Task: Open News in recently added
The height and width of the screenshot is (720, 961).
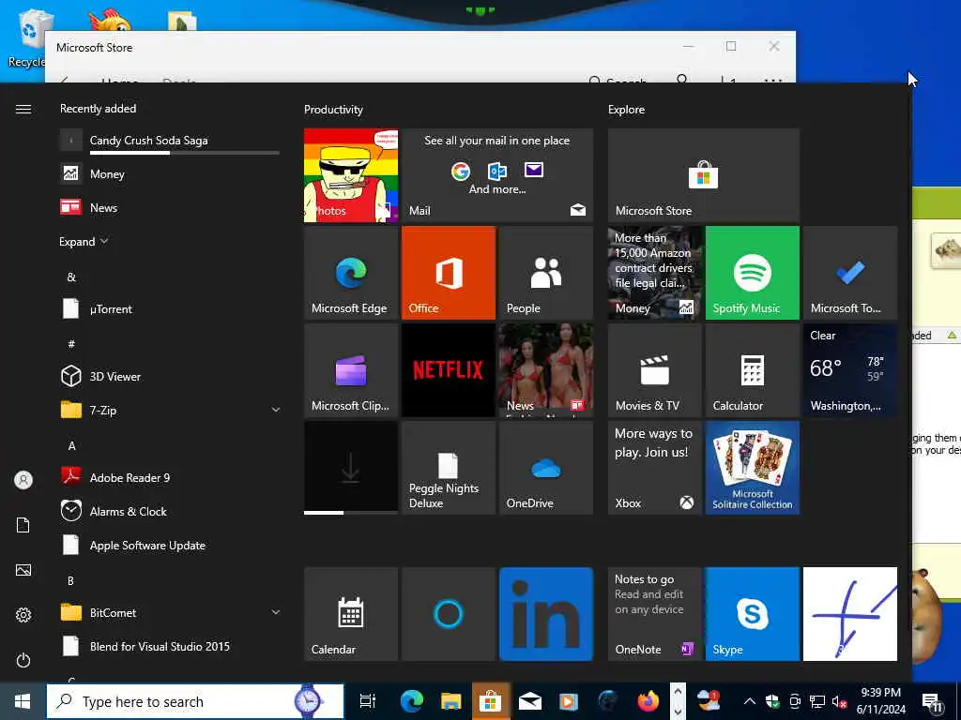Action: point(171,207)
